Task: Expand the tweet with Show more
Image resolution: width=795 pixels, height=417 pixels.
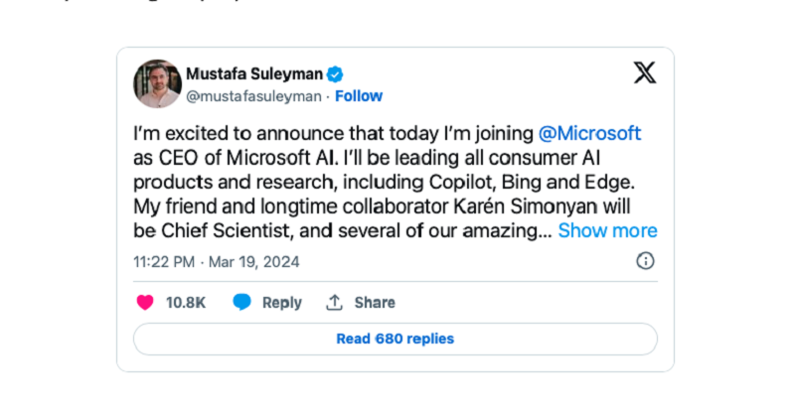Action: (x=607, y=230)
